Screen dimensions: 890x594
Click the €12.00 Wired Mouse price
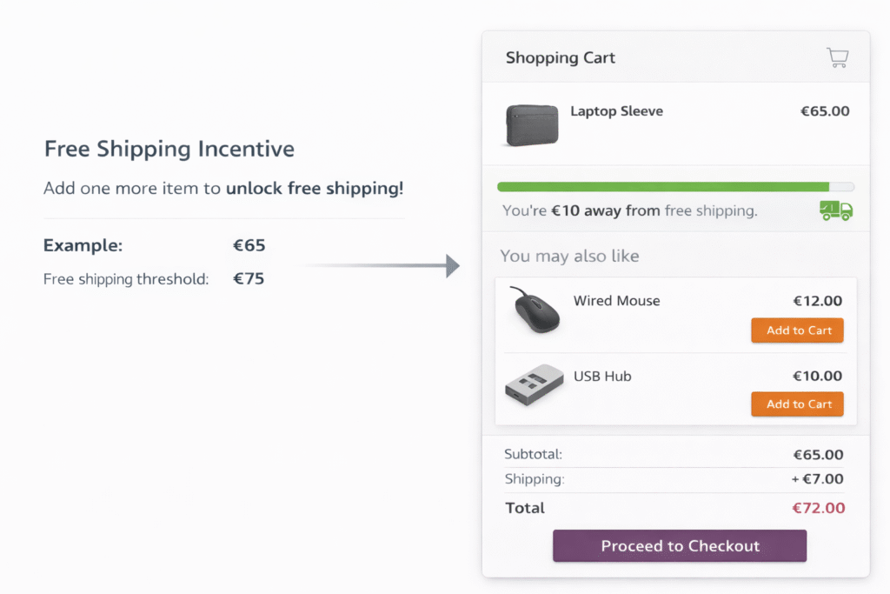[819, 301]
